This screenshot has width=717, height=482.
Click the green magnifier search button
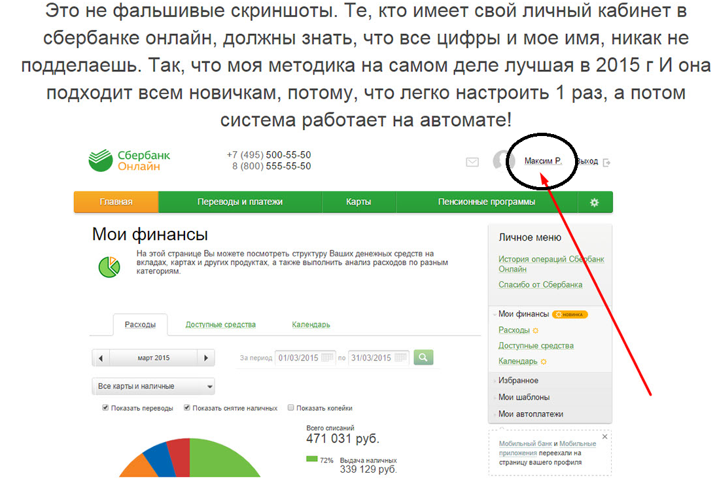click(x=423, y=357)
